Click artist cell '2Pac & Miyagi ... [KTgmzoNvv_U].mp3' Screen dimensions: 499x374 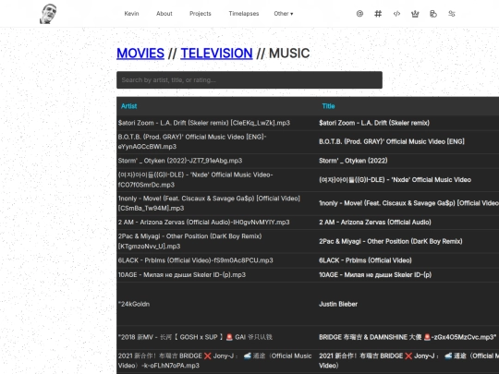(x=190, y=241)
